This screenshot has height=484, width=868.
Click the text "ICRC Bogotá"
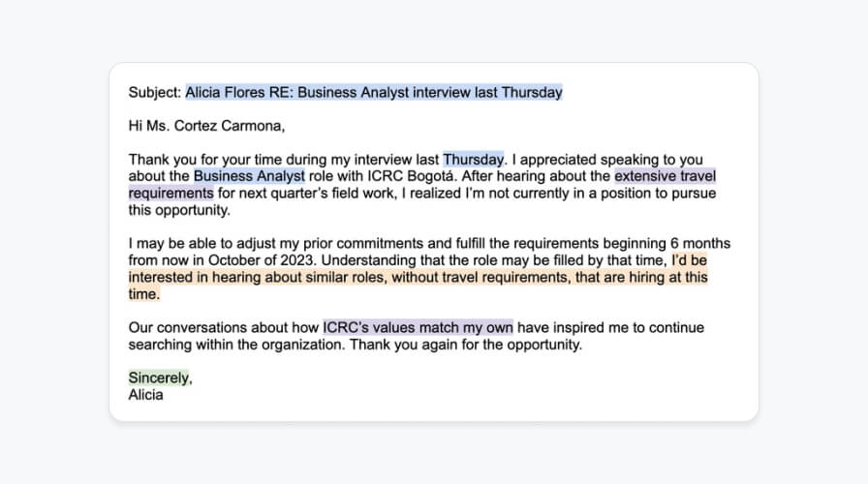pos(410,176)
